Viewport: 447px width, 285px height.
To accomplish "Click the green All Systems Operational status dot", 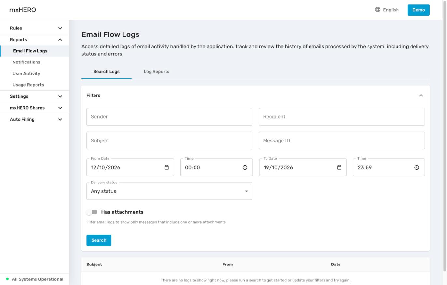I will 7,279.
